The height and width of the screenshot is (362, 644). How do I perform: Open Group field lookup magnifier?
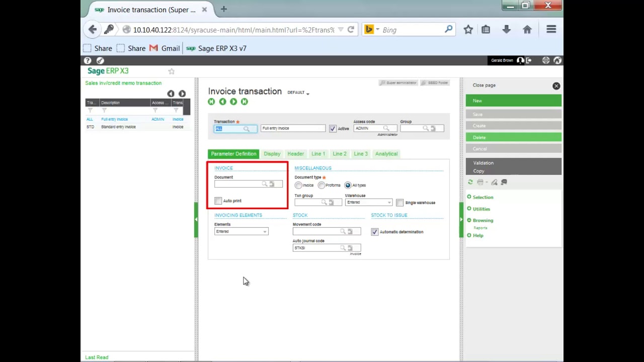pos(426,129)
